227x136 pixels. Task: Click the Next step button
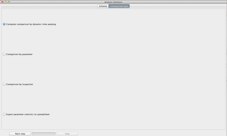[x=20, y=134]
